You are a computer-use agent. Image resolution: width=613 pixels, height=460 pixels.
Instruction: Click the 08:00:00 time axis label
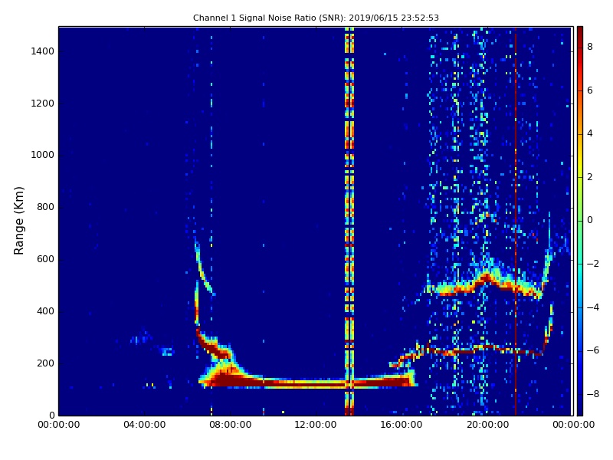pos(231,425)
